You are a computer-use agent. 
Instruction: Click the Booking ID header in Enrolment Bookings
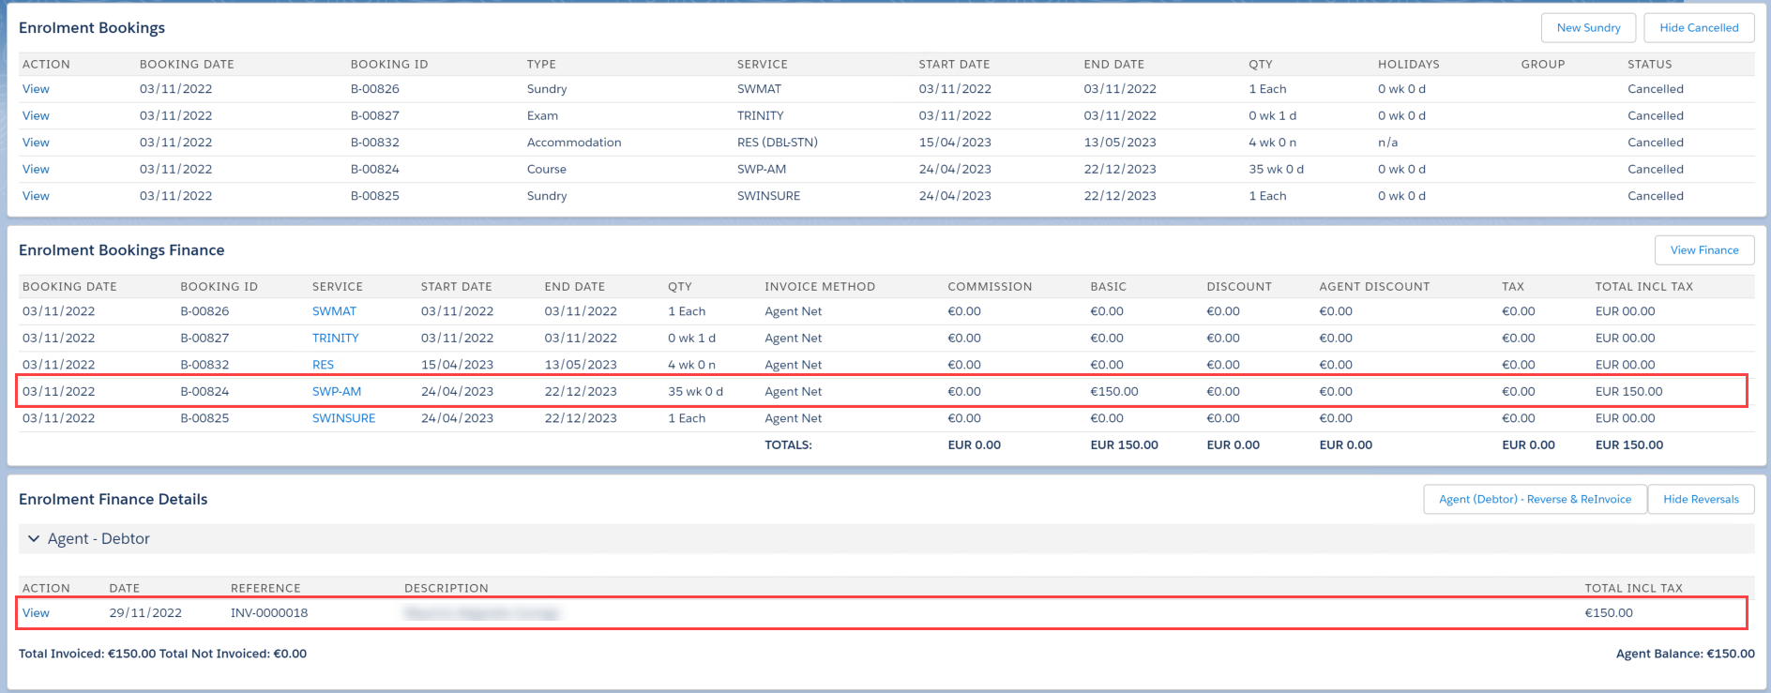point(388,65)
